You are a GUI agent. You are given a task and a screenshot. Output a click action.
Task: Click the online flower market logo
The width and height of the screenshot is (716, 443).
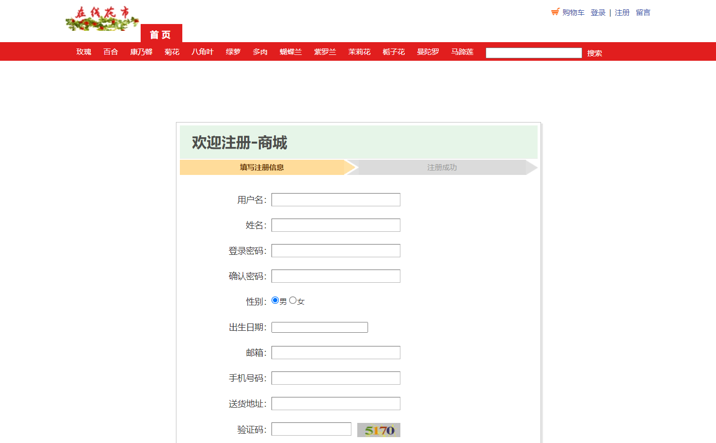(102, 19)
